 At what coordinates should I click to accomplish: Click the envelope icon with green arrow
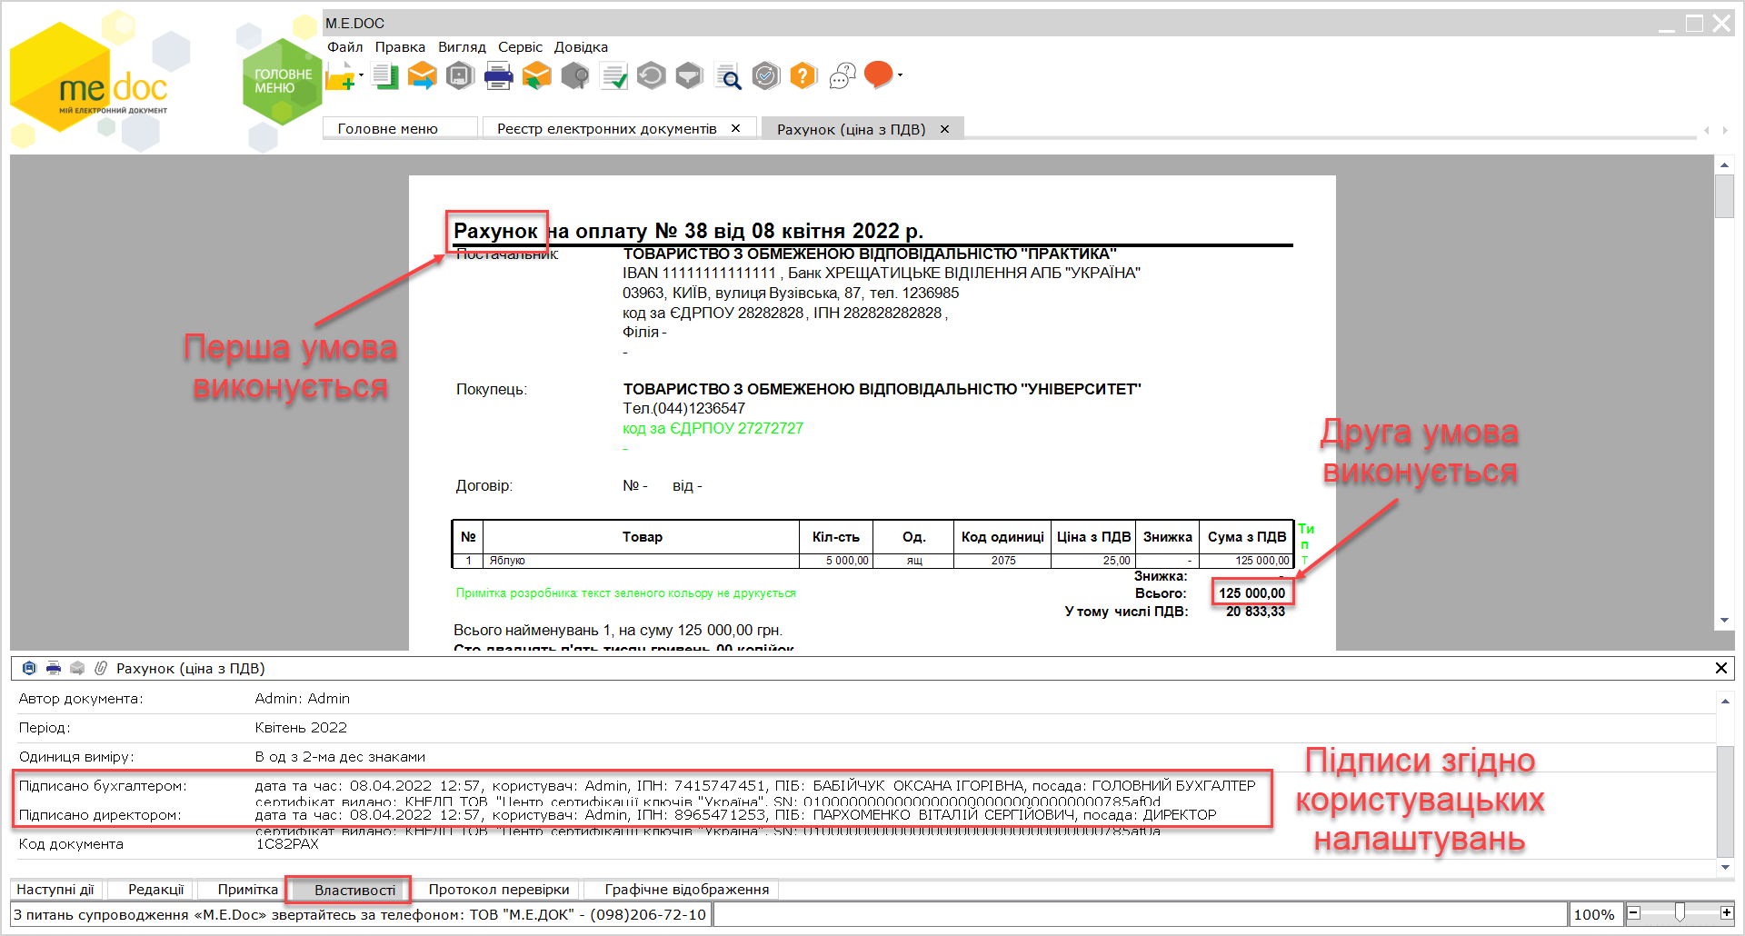tap(537, 76)
